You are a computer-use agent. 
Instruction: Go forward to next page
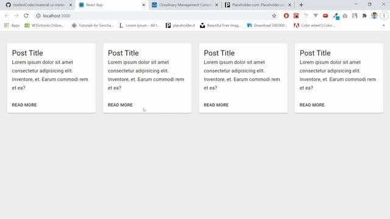pyautogui.click(x=16, y=16)
